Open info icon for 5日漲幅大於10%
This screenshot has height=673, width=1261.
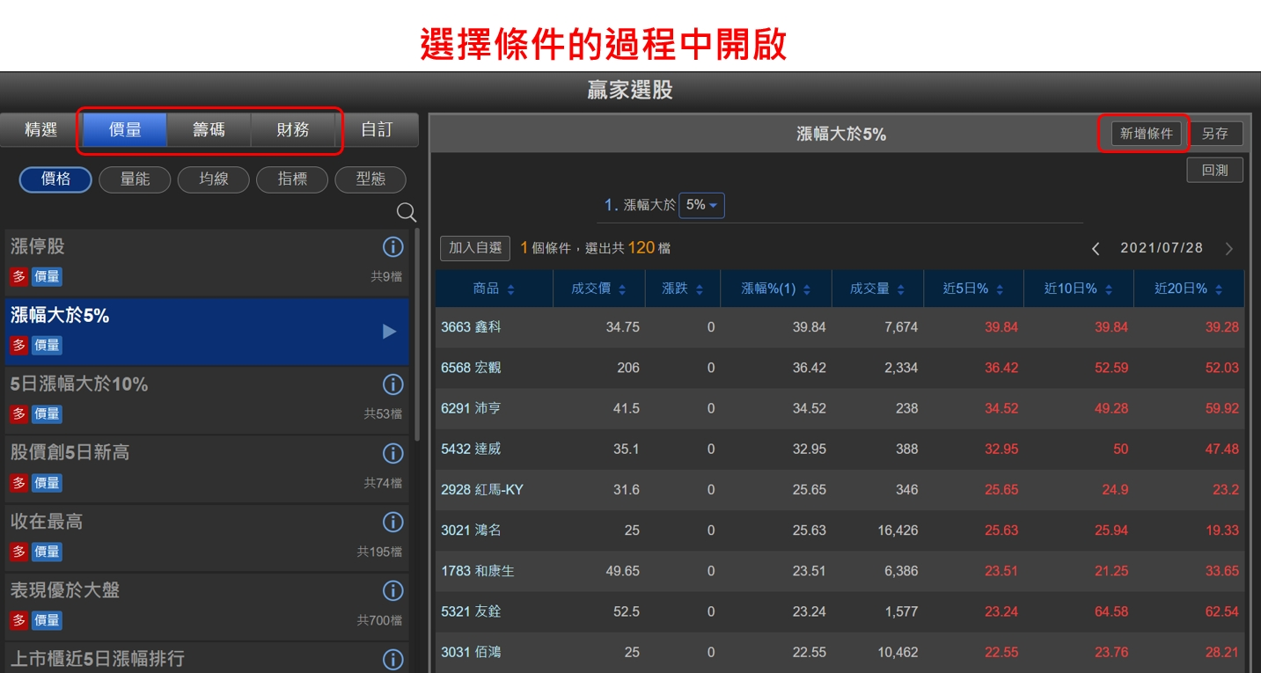pyautogui.click(x=393, y=384)
